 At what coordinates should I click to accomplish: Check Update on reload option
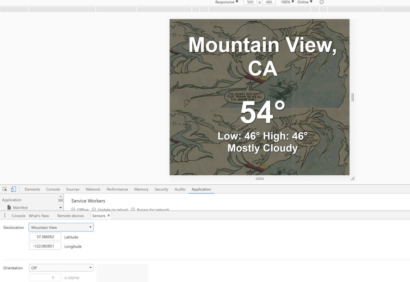coord(94,210)
